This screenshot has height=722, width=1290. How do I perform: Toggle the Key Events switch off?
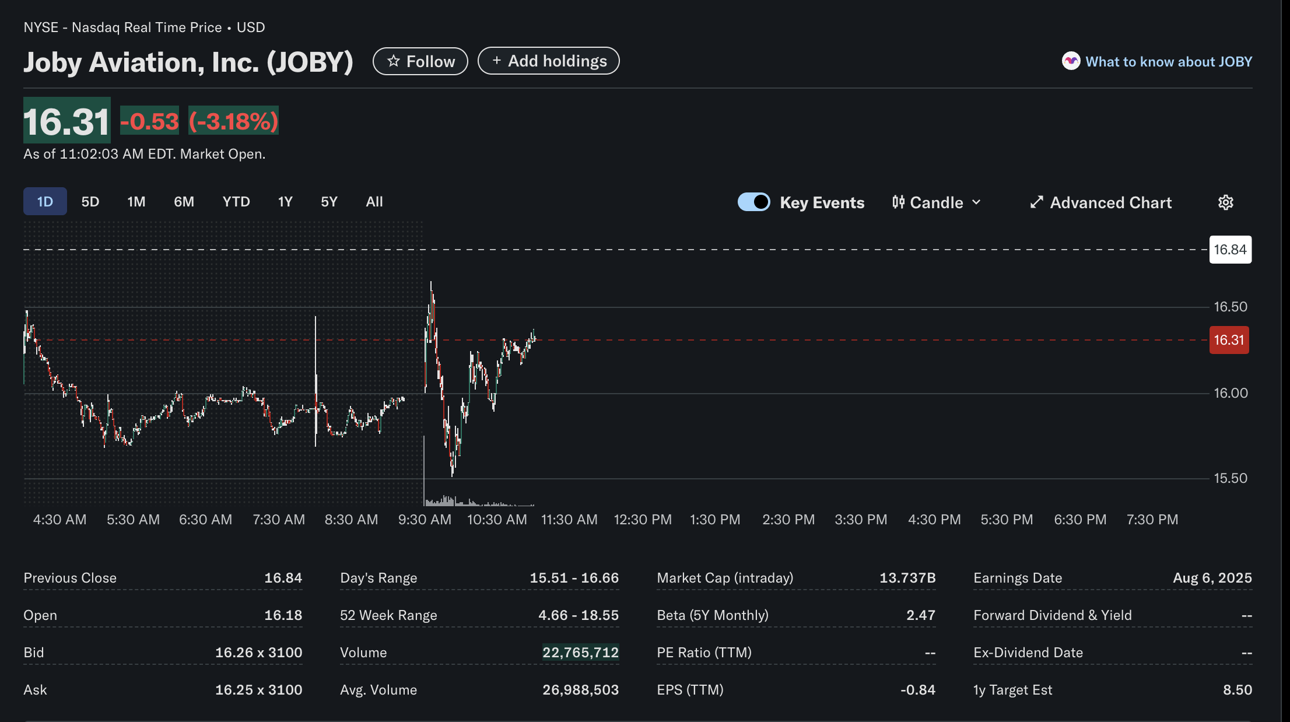pos(754,202)
